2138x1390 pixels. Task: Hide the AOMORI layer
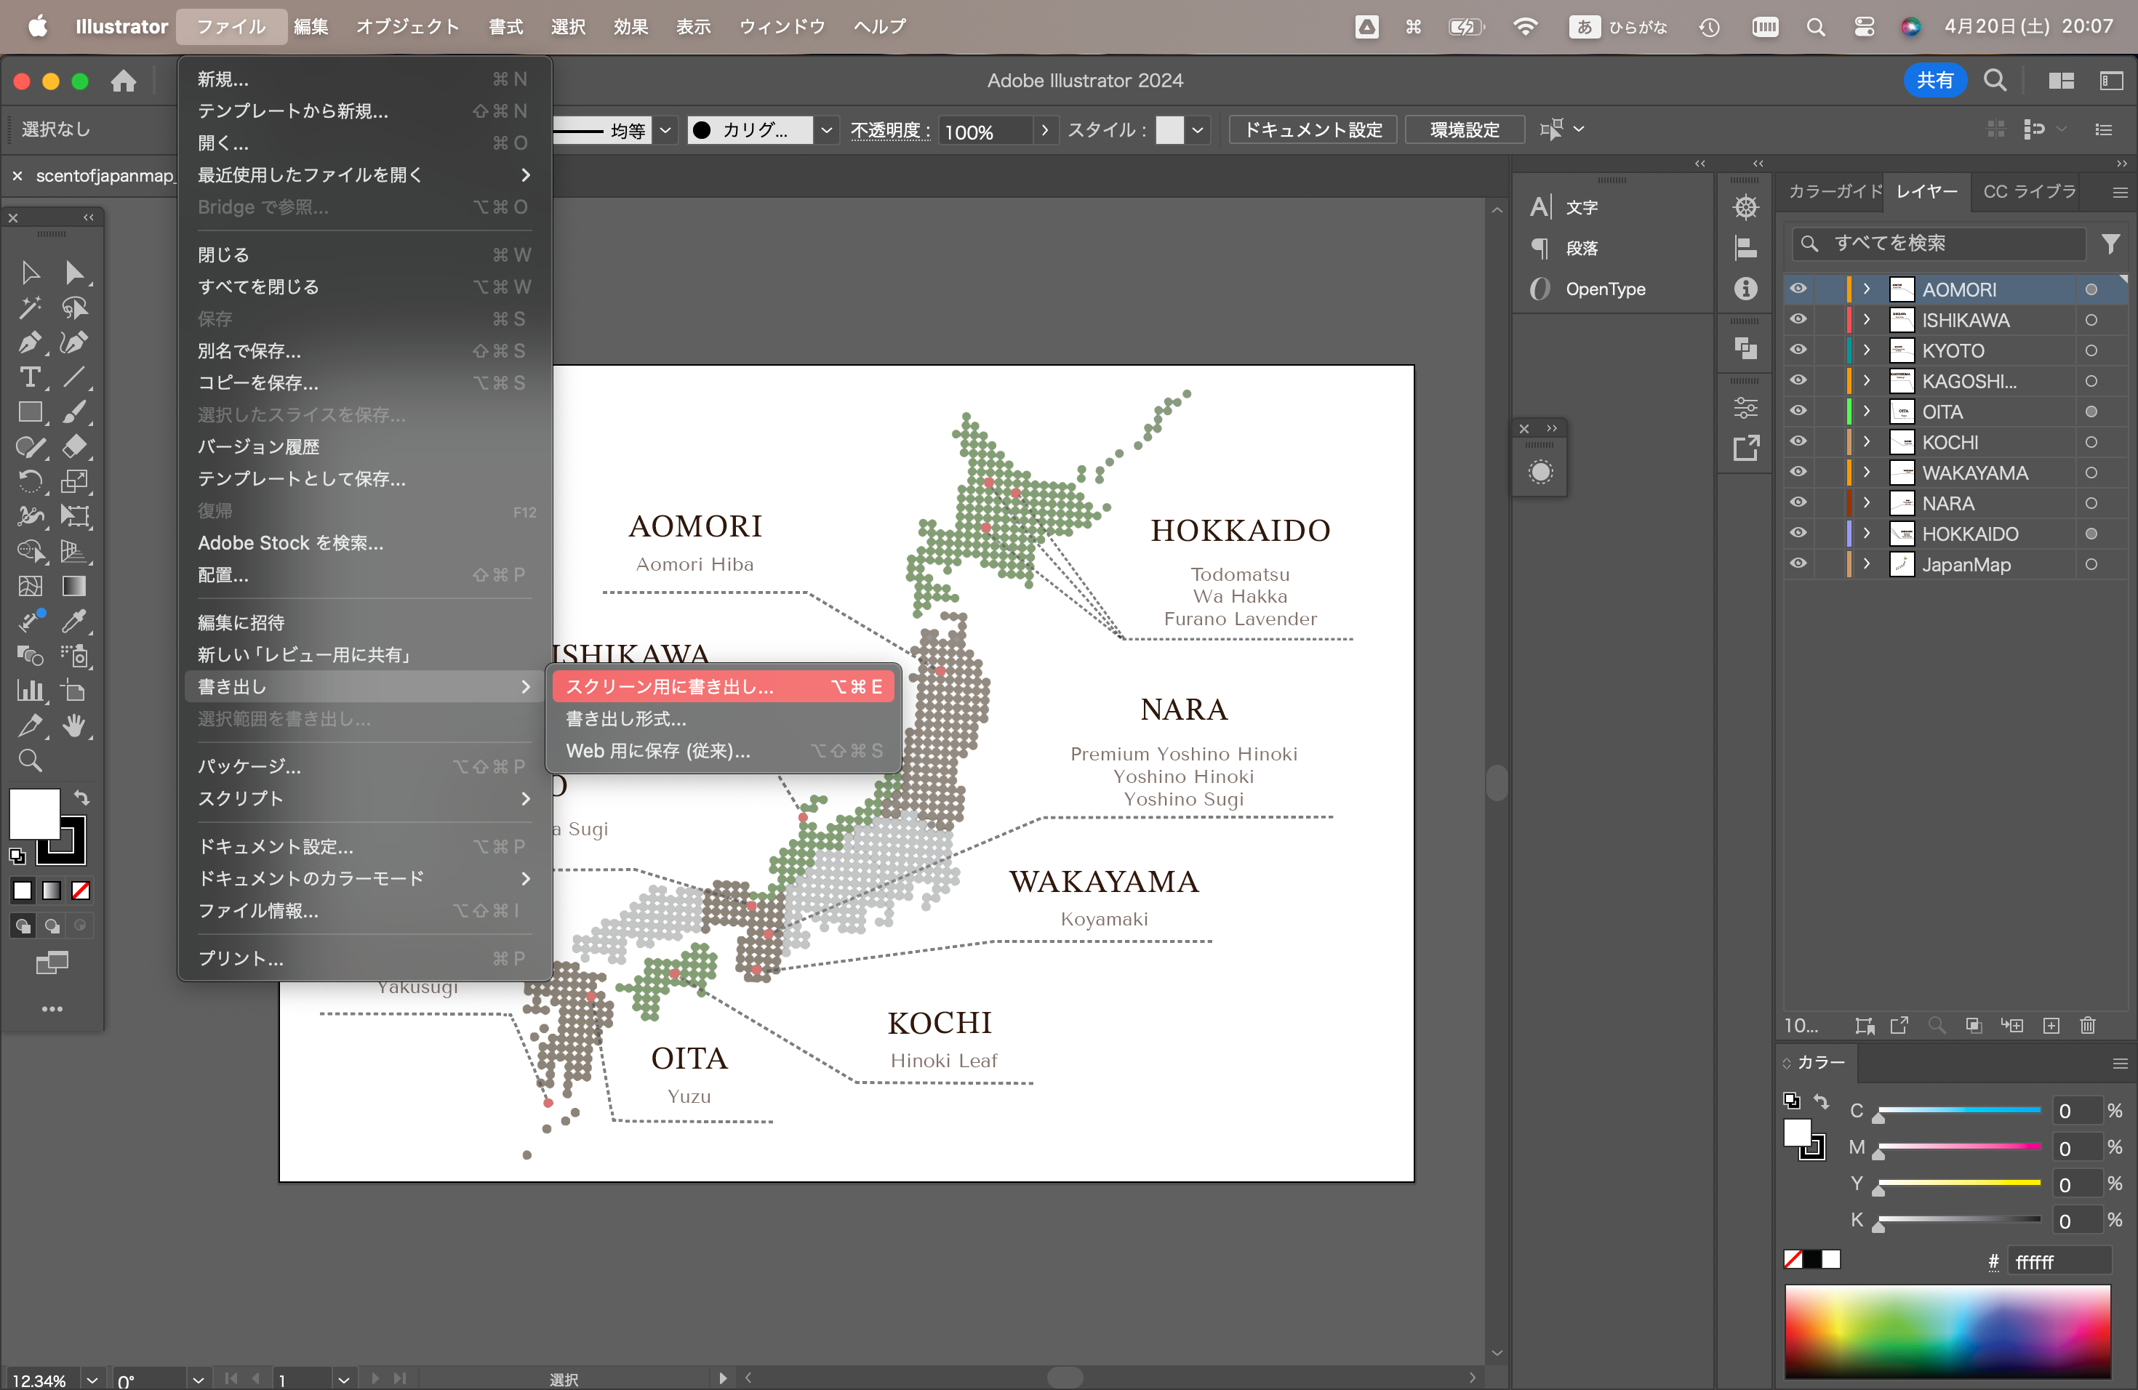[x=1798, y=289]
